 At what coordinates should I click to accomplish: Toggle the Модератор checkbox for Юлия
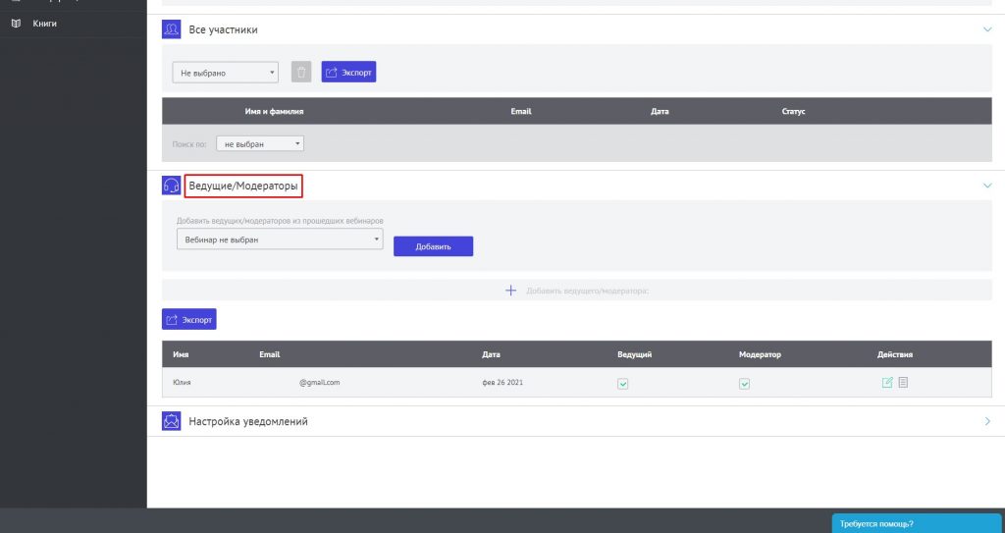pos(744,384)
